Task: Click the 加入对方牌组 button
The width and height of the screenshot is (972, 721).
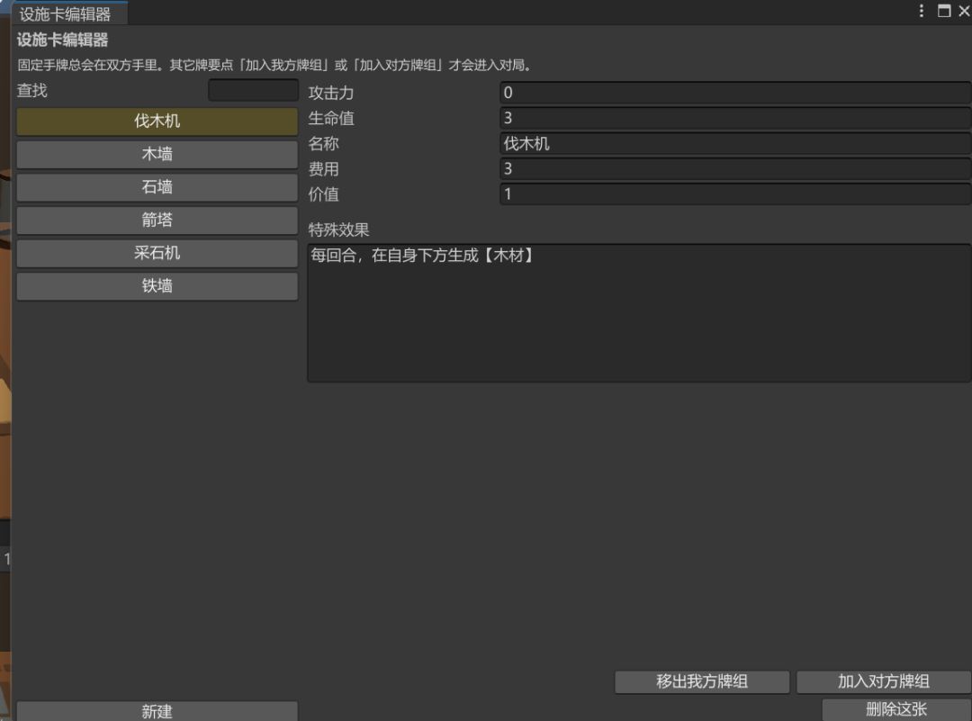Action: pyautogui.click(x=884, y=681)
